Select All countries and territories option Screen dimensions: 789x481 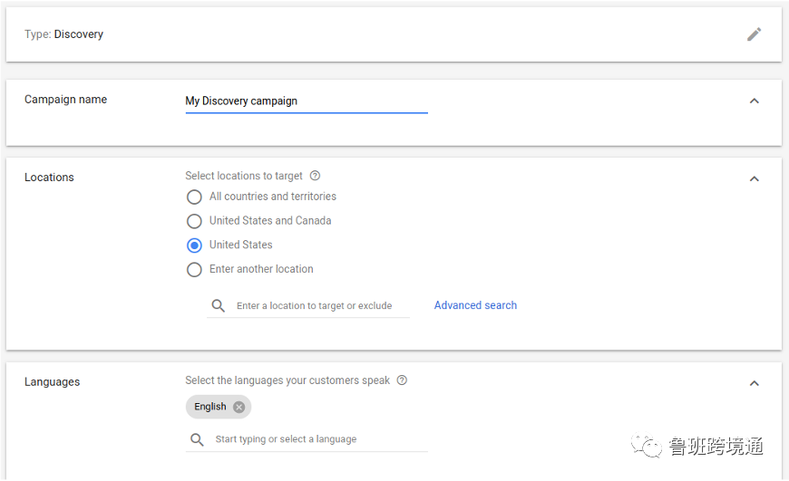click(x=194, y=197)
